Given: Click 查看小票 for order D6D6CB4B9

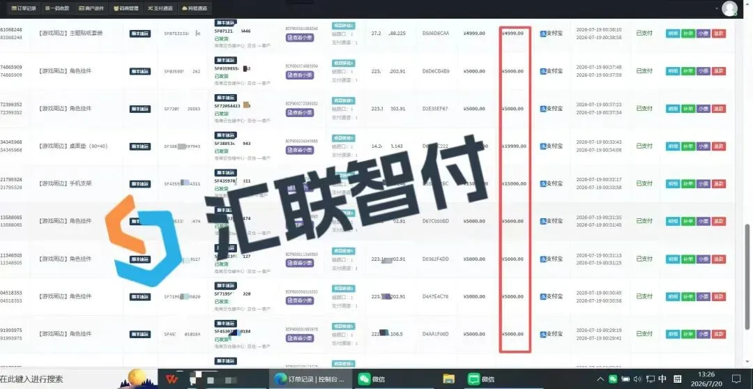Looking at the screenshot, I should click(x=300, y=75).
